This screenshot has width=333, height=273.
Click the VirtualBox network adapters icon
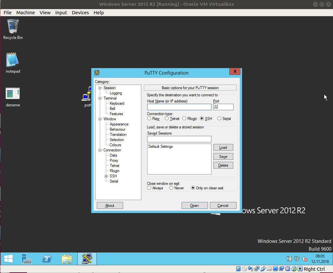click(x=257, y=269)
